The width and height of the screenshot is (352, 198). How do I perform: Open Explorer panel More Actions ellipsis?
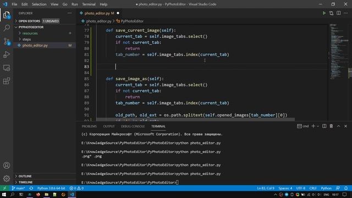tap(70, 13)
